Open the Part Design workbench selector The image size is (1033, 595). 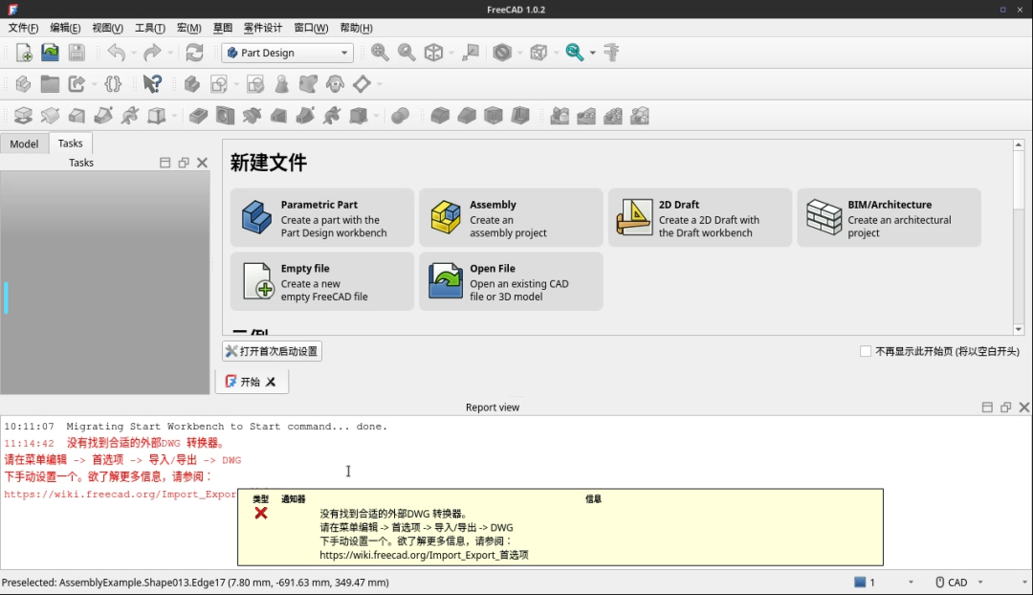pyautogui.click(x=287, y=53)
